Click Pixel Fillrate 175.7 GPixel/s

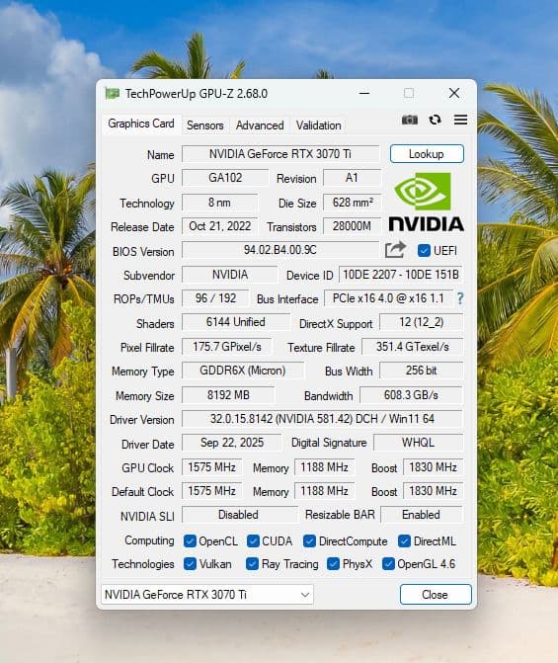(x=227, y=347)
